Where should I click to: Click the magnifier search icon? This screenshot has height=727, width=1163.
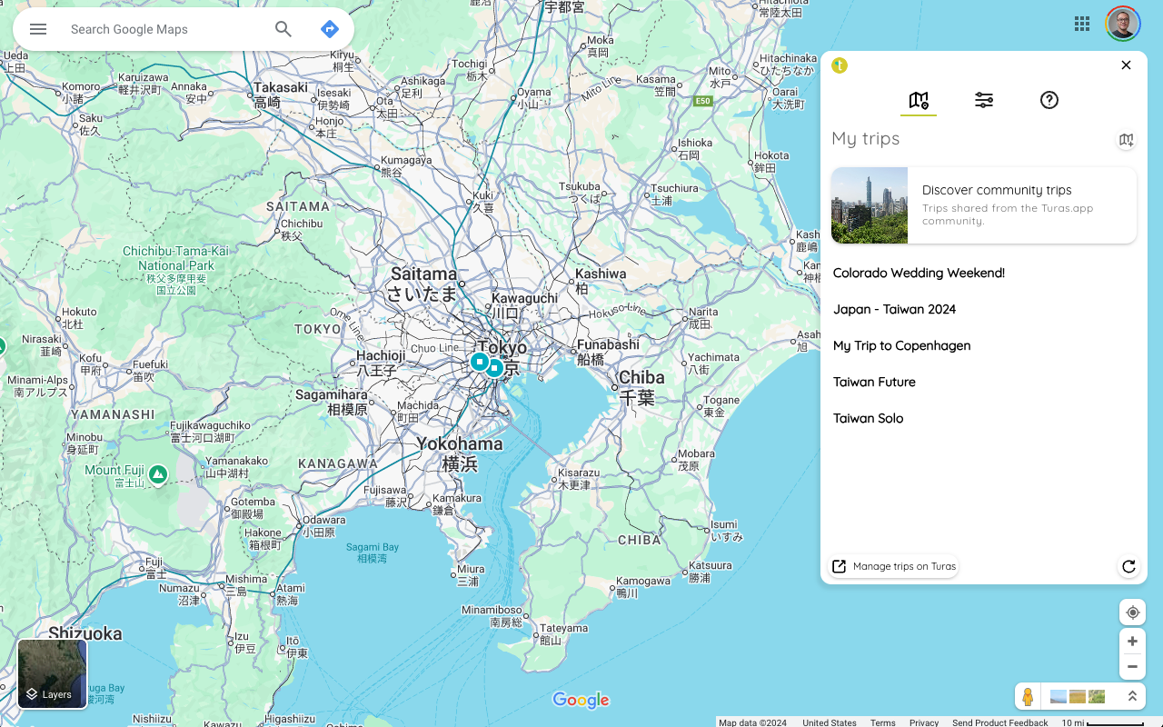pos(283,29)
